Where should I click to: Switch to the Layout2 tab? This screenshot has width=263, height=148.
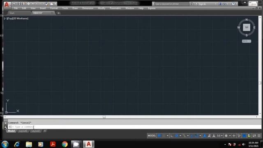point(36,131)
